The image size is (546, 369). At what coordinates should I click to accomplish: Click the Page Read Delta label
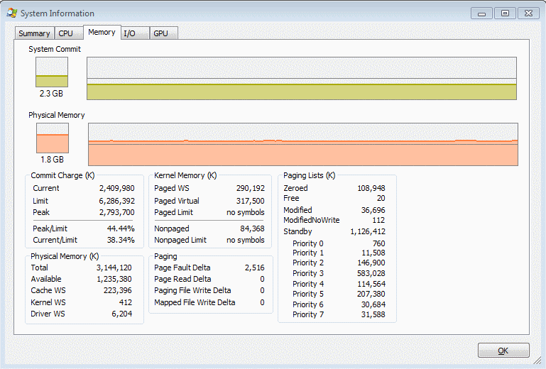[182, 279]
